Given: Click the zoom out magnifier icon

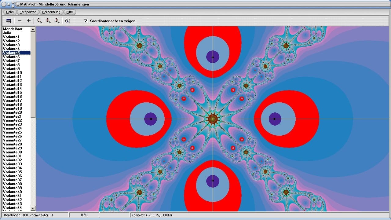Looking at the screenshot, I should 39,21.
